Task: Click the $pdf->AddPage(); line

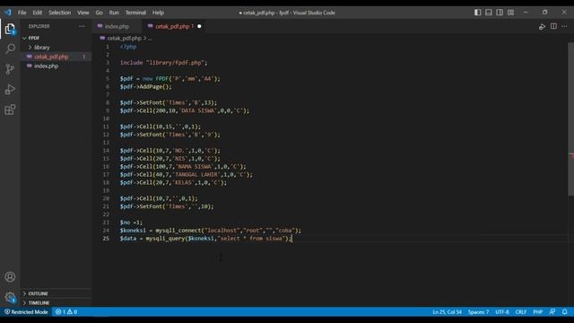Action: pos(145,87)
